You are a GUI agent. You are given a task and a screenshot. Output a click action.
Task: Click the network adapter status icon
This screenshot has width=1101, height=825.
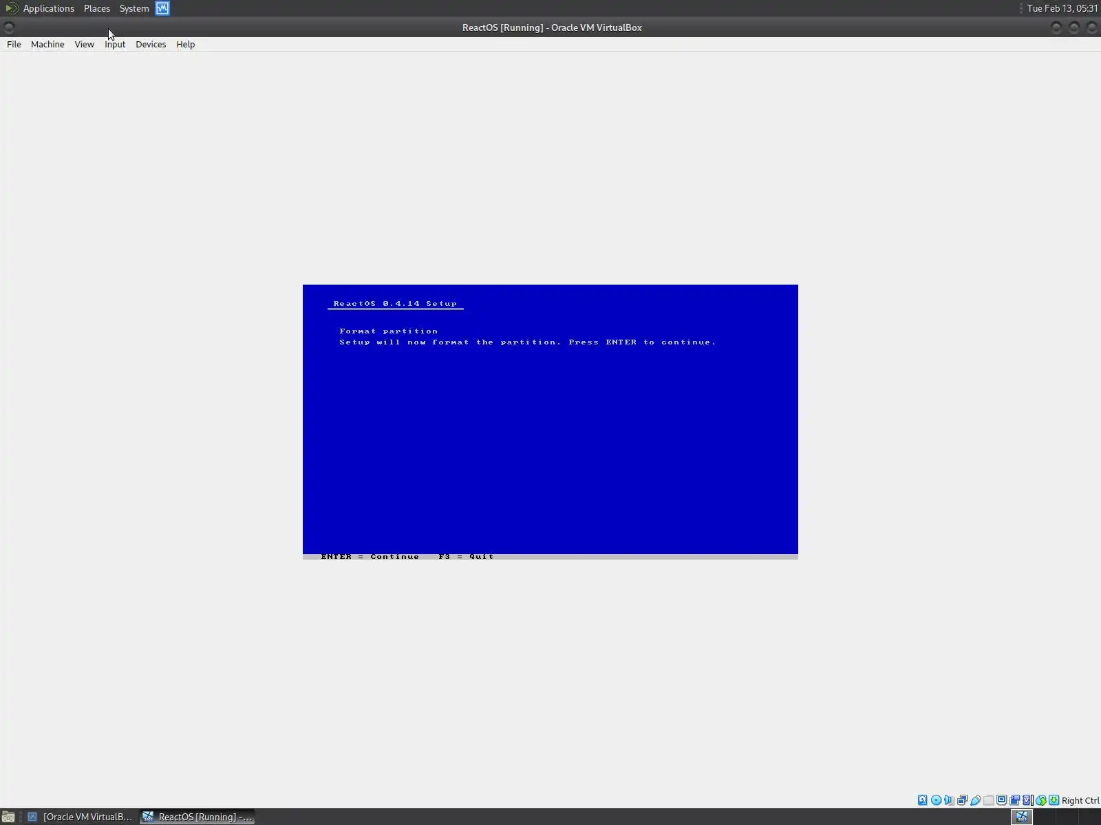click(962, 800)
